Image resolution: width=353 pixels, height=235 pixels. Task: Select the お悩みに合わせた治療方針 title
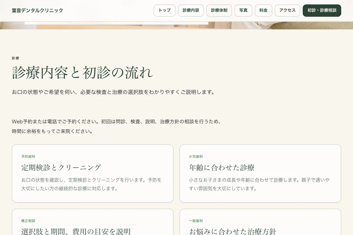(x=233, y=231)
